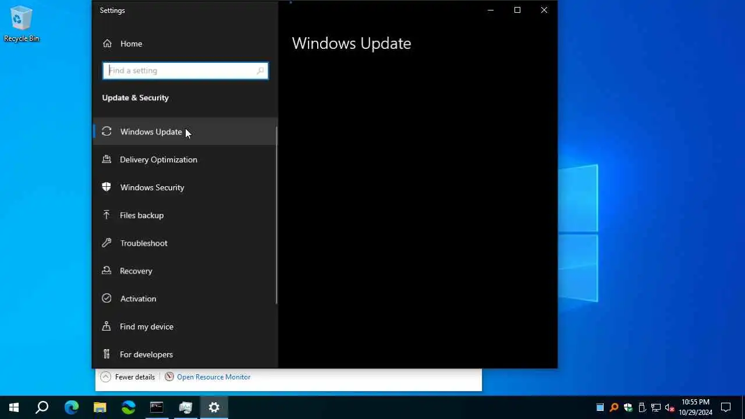The width and height of the screenshot is (745, 419).
Task: Focus the Find a setting search box
Action: (x=185, y=70)
